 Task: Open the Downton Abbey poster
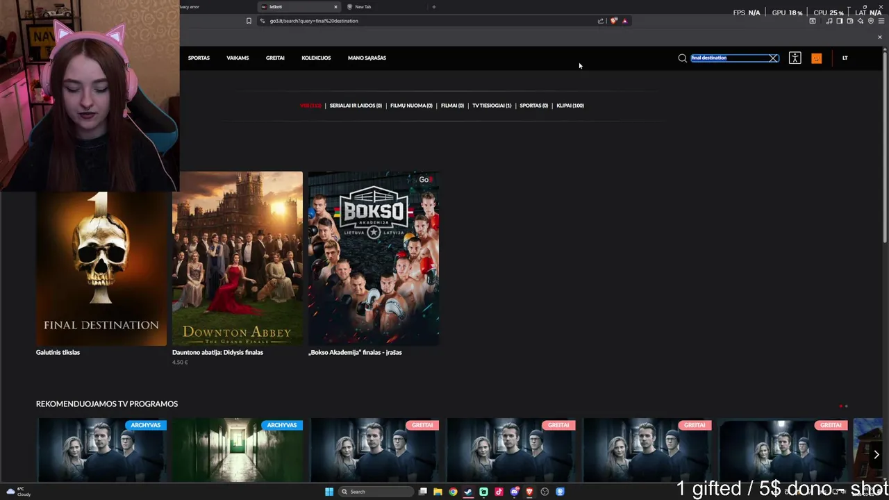click(x=238, y=258)
